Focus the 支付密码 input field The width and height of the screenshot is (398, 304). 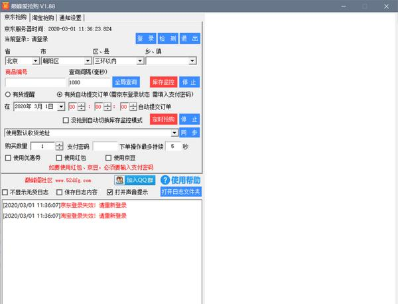(x=105, y=146)
